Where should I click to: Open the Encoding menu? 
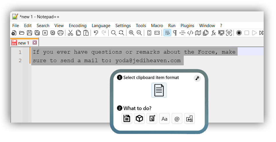click(x=78, y=26)
